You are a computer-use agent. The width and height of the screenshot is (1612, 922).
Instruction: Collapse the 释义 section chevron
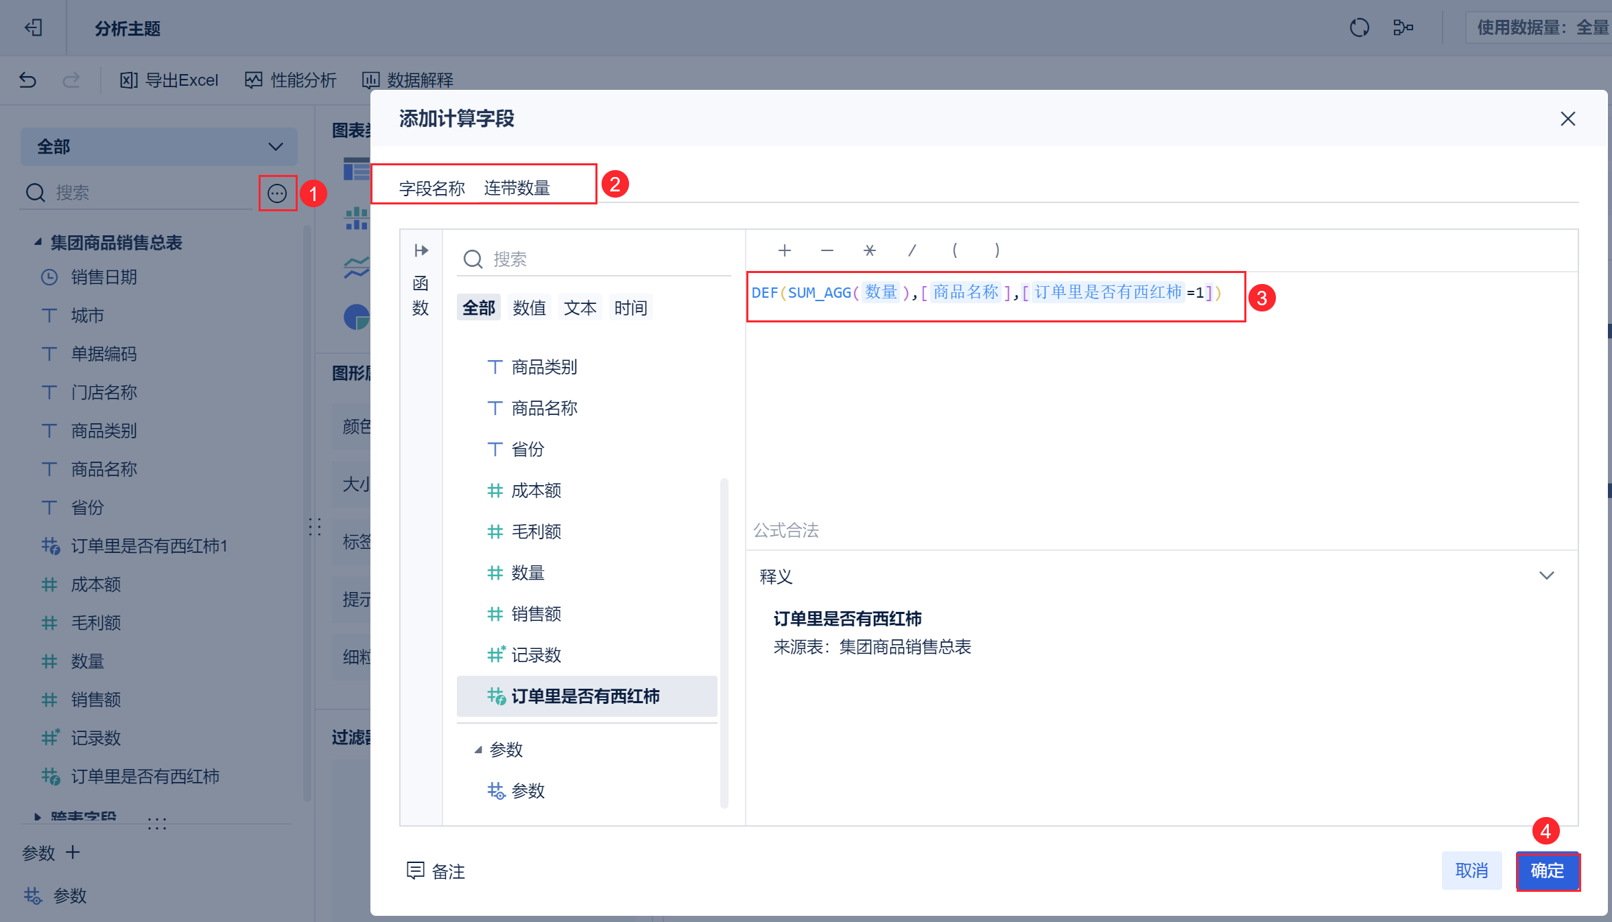[x=1546, y=576]
